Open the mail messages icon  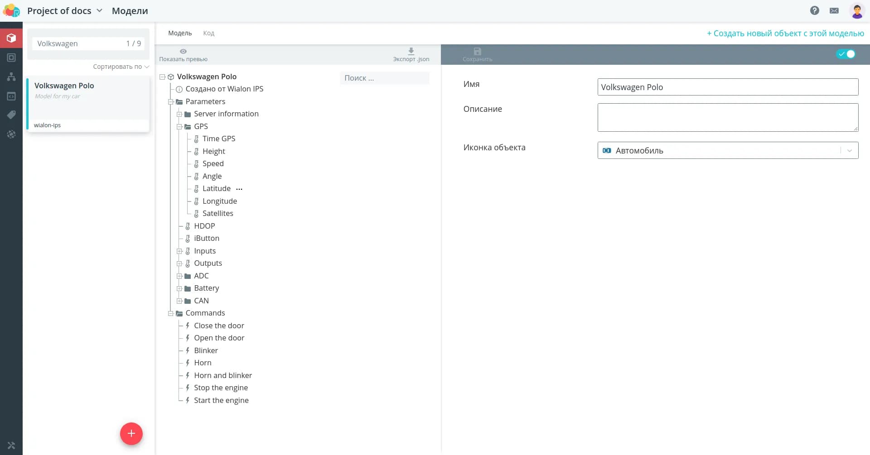(x=834, y=10)
